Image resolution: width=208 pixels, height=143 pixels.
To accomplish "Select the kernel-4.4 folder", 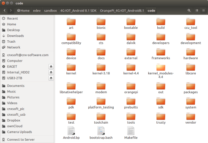I will pyautogui.click(x=131, y=69).
